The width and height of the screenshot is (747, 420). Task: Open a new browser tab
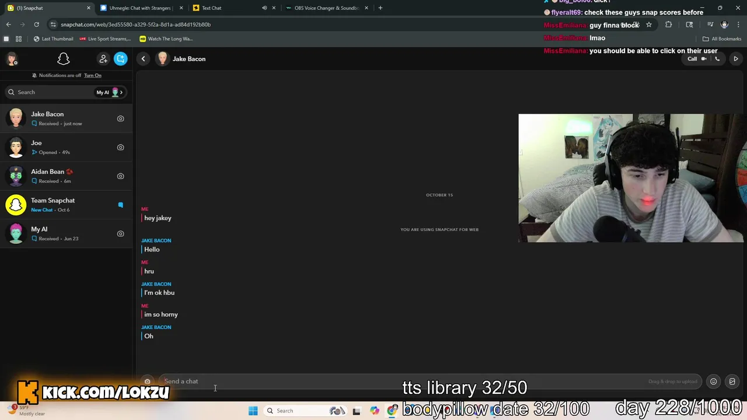pos(381,8)
